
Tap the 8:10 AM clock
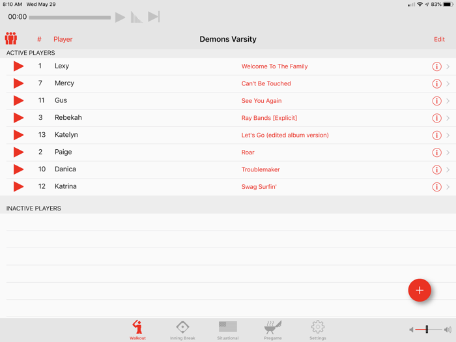[12, 5]
